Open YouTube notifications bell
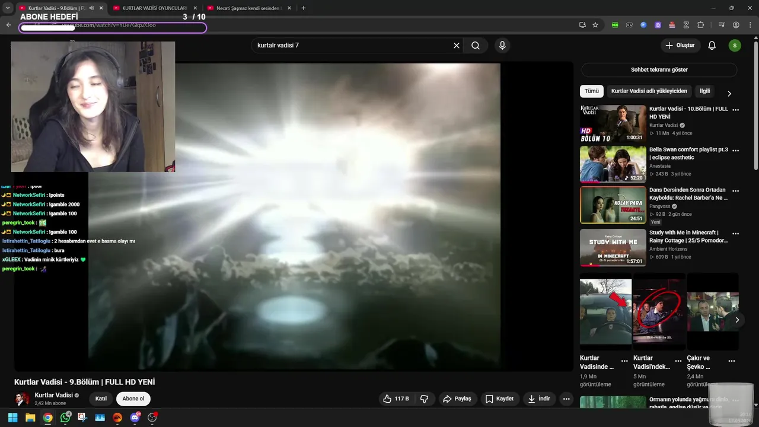This screenshot has width=759, height=427. pos(712,46)
